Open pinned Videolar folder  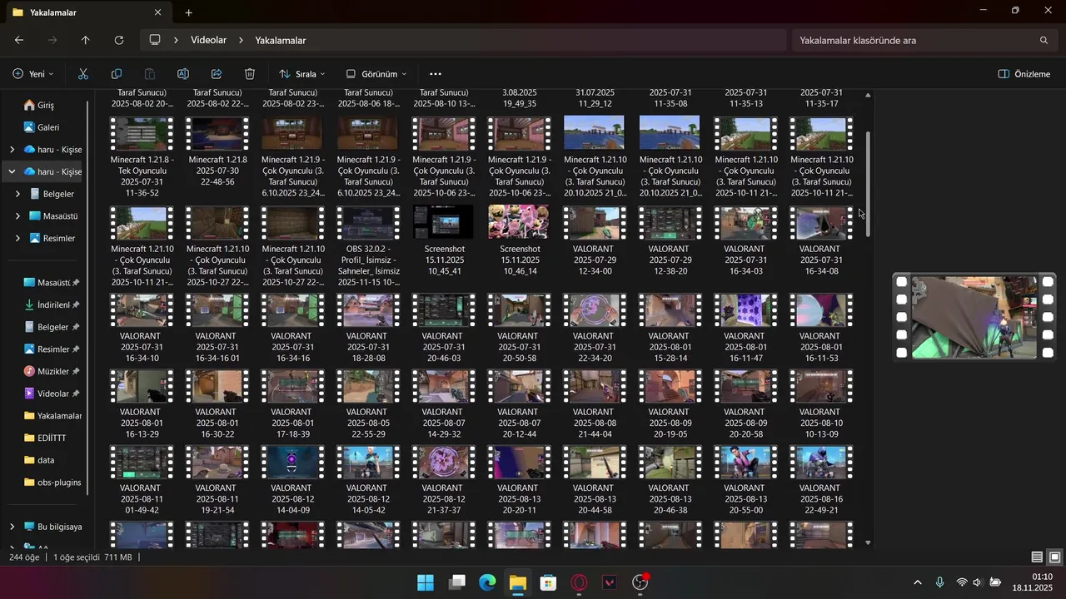point(53,394)
